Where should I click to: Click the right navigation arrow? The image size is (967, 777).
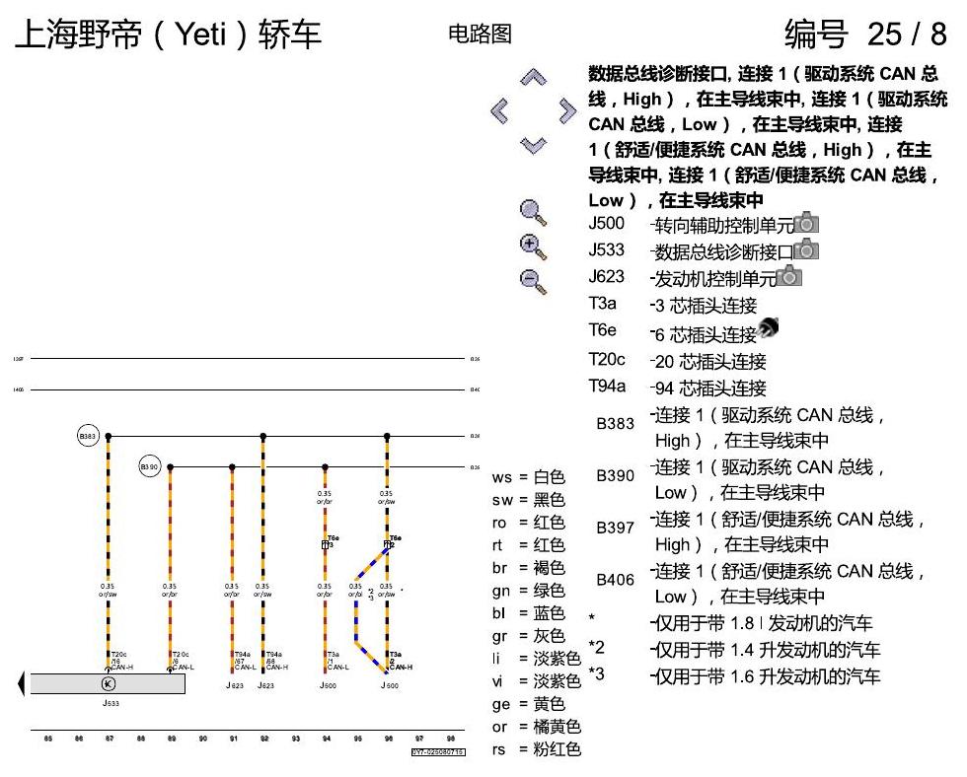[567, 110]
